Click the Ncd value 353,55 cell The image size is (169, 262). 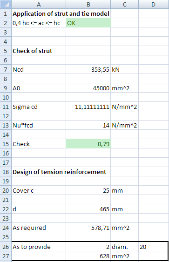pos(88,69)
